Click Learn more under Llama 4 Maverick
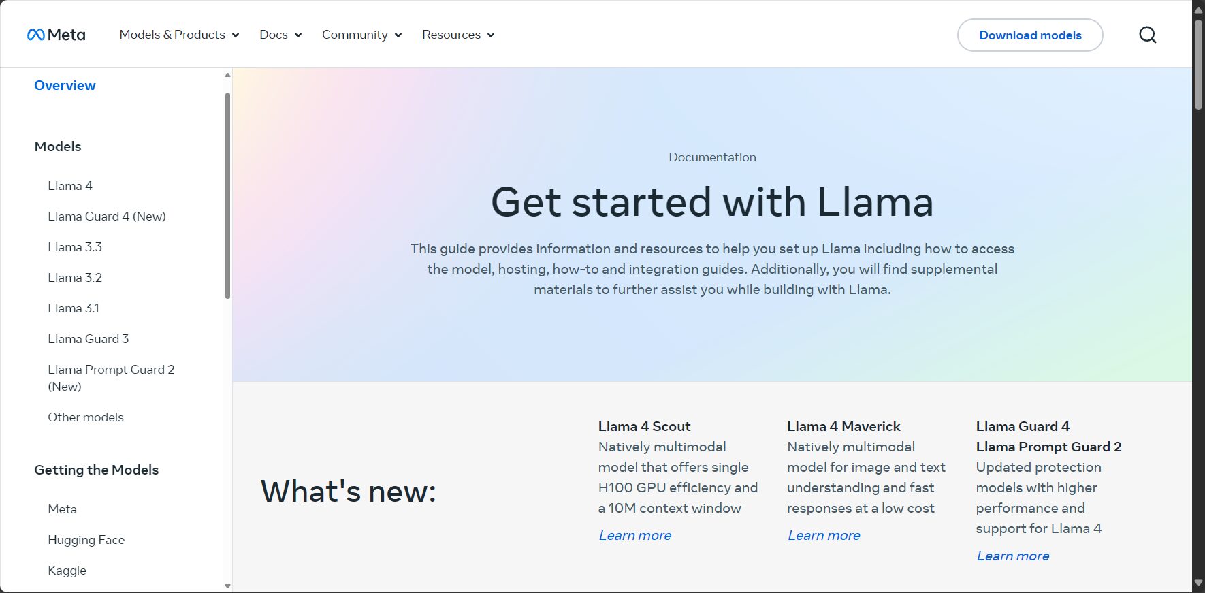 coord(824,535)
